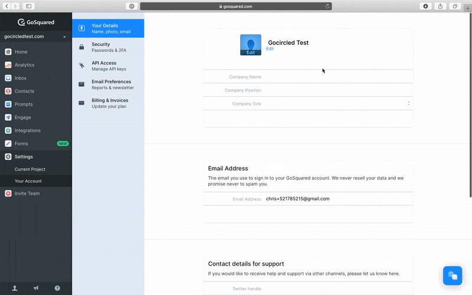Select Your Details tab
472x295 pixels.
point(108,28)
